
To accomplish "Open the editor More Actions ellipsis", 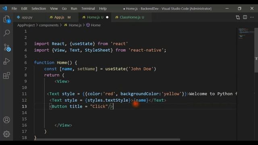I will [x=252, y=17].
